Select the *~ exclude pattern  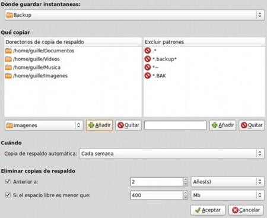click(x=204, y=67)
